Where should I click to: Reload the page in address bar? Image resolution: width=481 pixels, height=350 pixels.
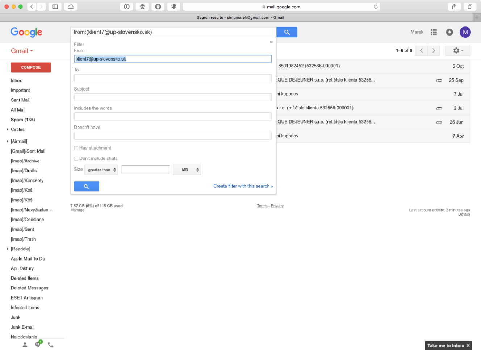tap(376, 7)
